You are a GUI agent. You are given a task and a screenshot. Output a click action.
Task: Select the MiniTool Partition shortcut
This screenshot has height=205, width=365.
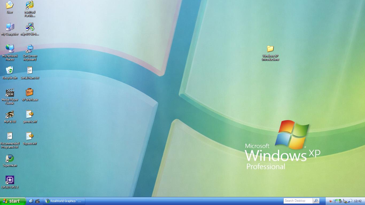[x=30, y=5]
